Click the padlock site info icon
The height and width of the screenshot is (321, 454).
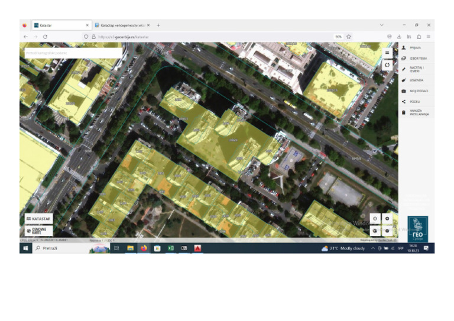(93, 37)
